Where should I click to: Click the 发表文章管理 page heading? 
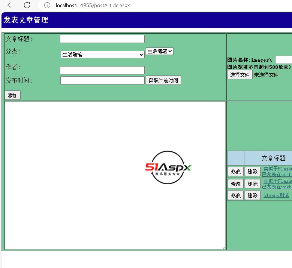coord(26,20)
